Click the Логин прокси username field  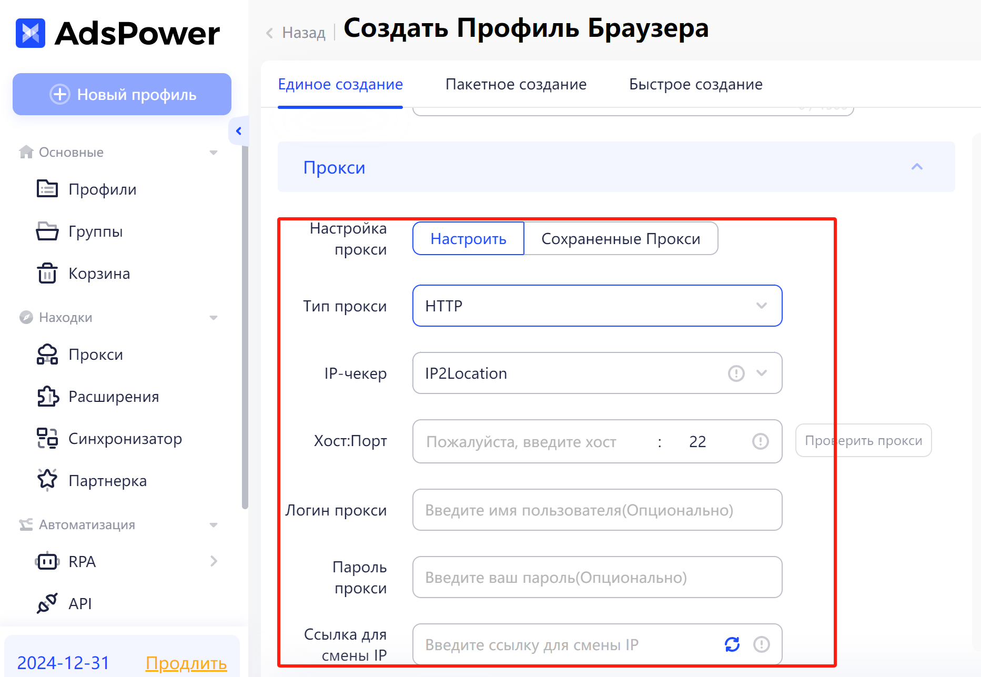point(597,510)
